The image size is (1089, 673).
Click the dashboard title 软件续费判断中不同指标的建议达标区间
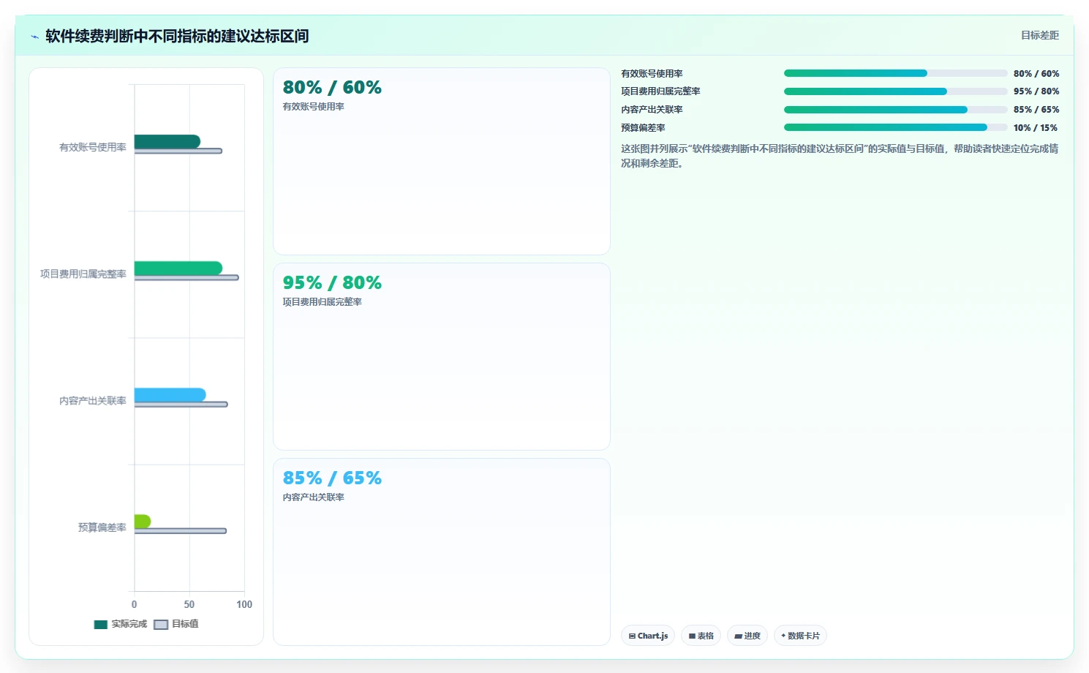(177, 36)
